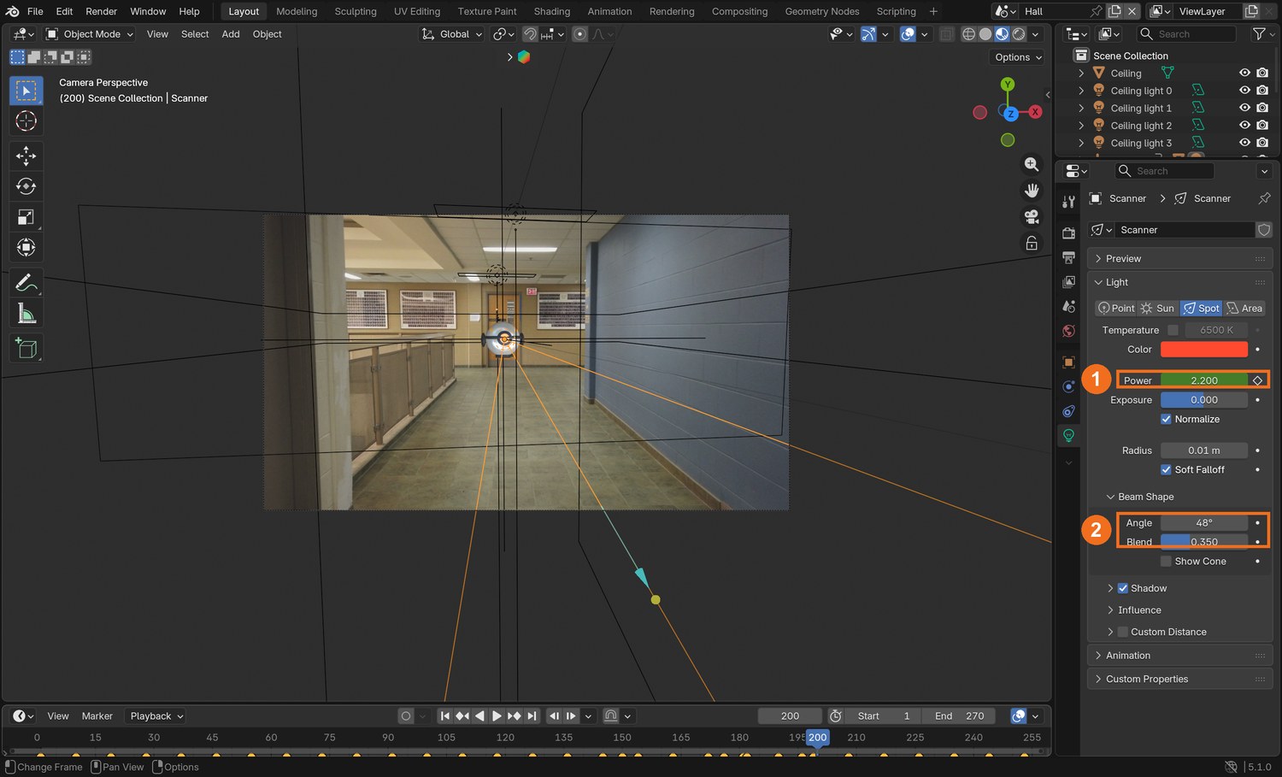
Task: Click the red light Color swatch
Action: 1204,350
